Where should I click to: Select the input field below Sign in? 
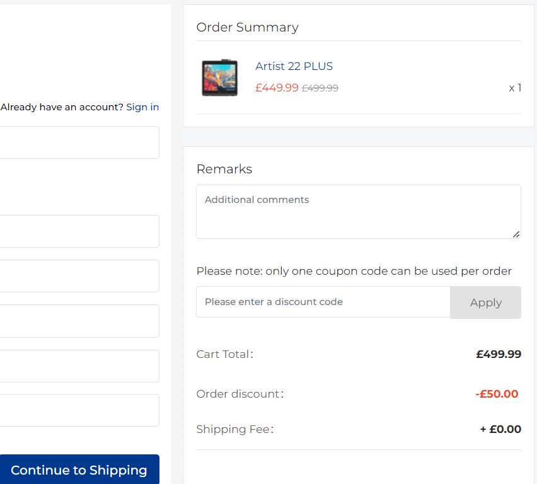[x=79, y=142]
